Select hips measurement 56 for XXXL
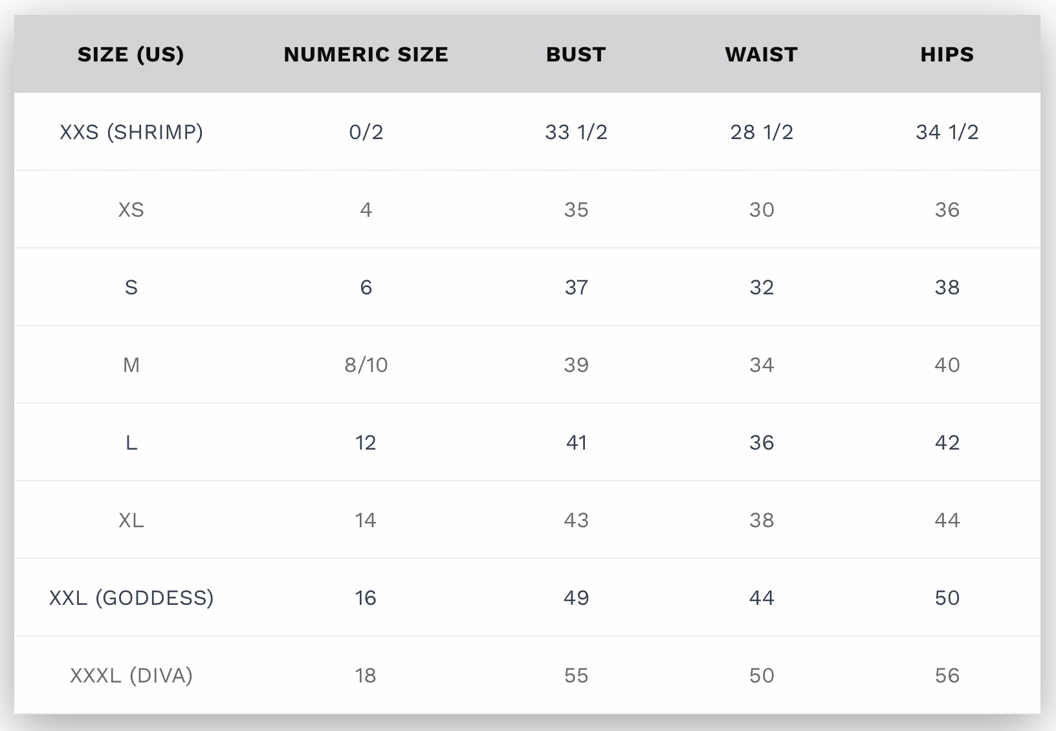The height and width of the screenshot is (731, 1056). (x=947, y=675)
